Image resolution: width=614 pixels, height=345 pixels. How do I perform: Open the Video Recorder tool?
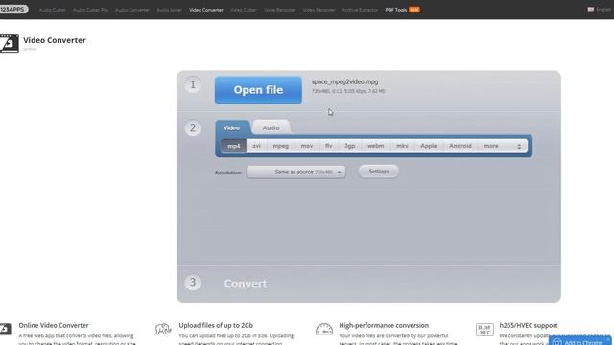click(x=319, y=10)
